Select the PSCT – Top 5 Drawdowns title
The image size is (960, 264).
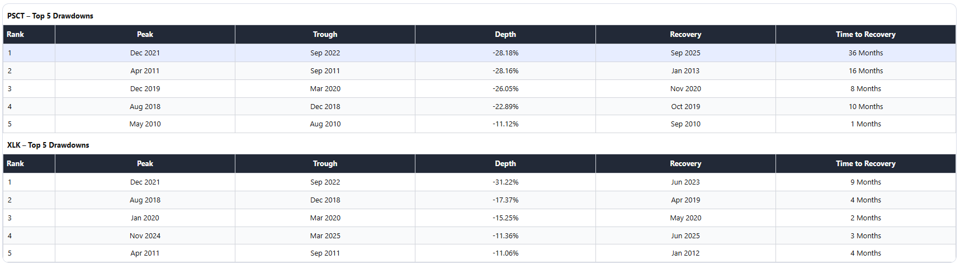50,16
